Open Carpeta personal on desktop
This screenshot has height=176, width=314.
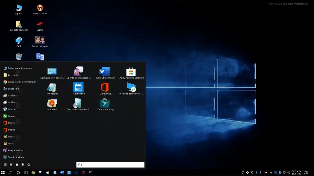point(19,26)
